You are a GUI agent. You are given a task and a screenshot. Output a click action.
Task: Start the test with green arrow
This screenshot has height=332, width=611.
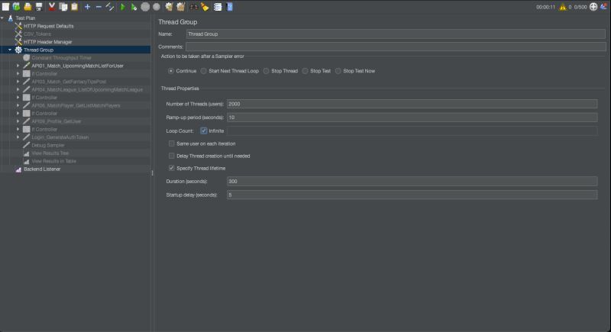coord(122,7)
